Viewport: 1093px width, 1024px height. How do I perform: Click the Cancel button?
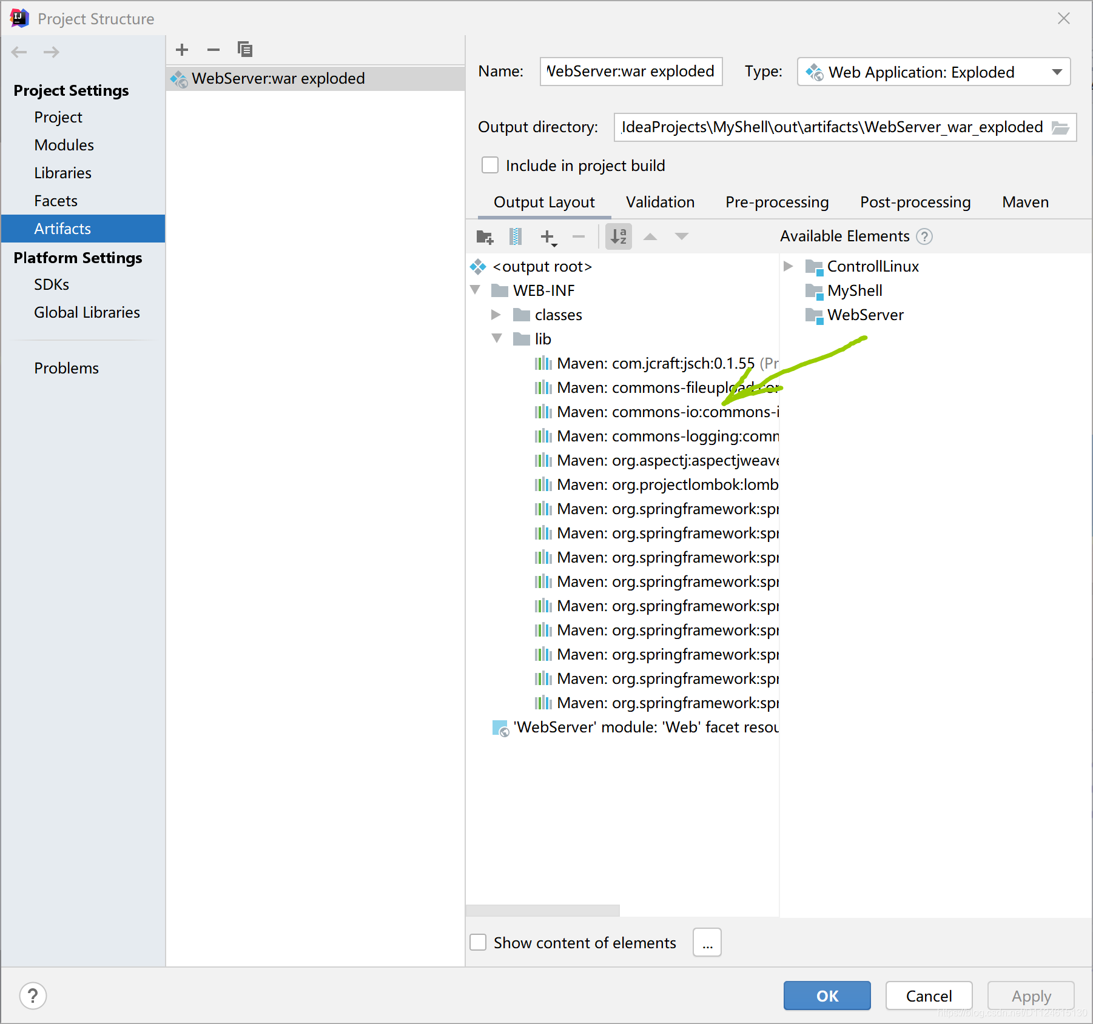click(x=929, y=996)
